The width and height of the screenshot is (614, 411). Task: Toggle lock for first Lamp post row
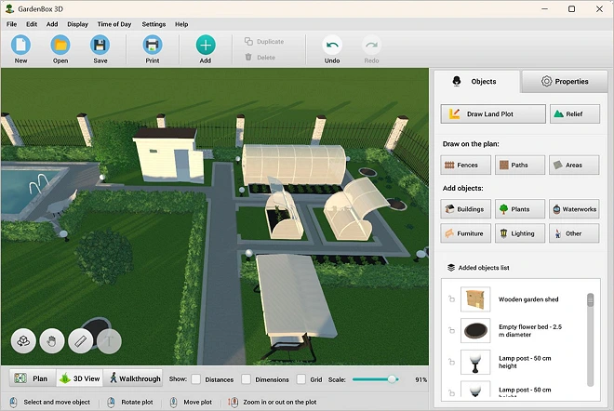(451, 362)
